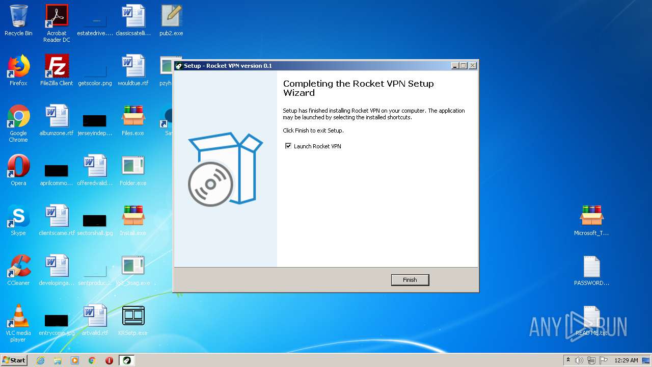This screenshot has width=652, height=367.
Task: Select the Google Chrome desktop shortcut
Action: (18, 123)
